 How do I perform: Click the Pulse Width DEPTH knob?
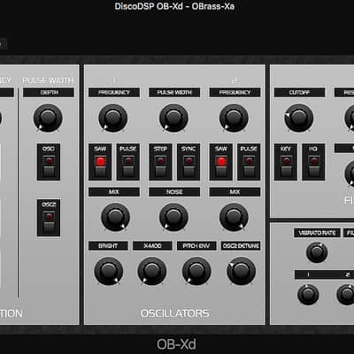point(48,118)
